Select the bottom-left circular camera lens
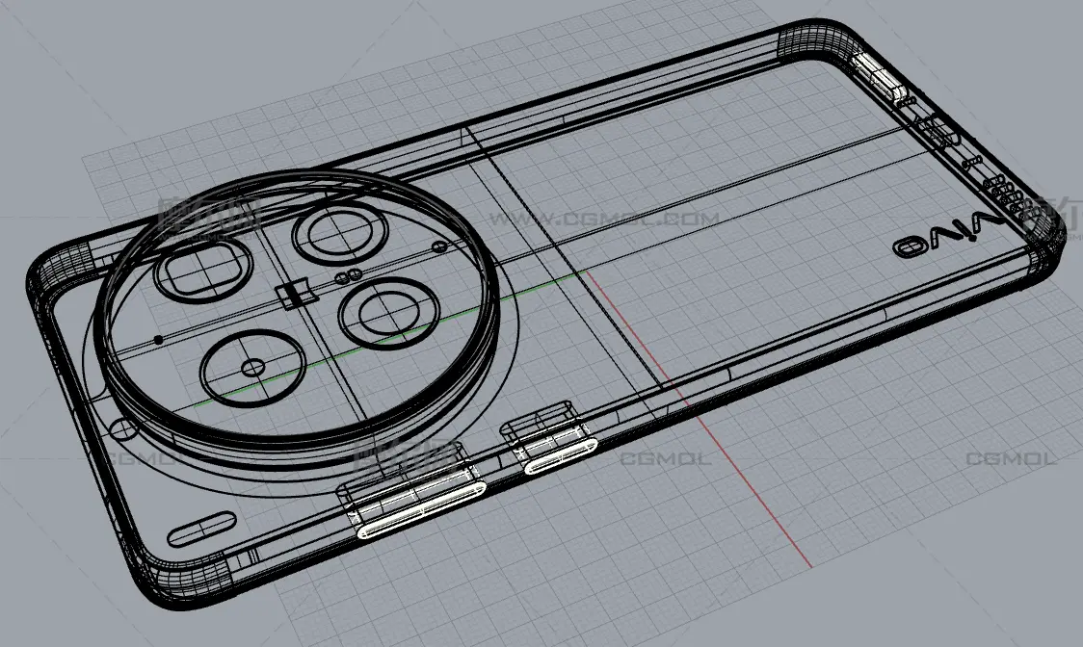 (252, 367)
